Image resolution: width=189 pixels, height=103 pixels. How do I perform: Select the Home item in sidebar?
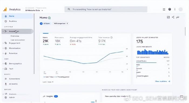coord(18,16)
